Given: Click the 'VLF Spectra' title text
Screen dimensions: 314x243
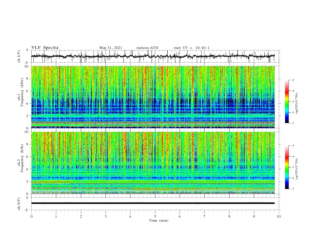Looking at the screenshot, I should coord(45,48).
